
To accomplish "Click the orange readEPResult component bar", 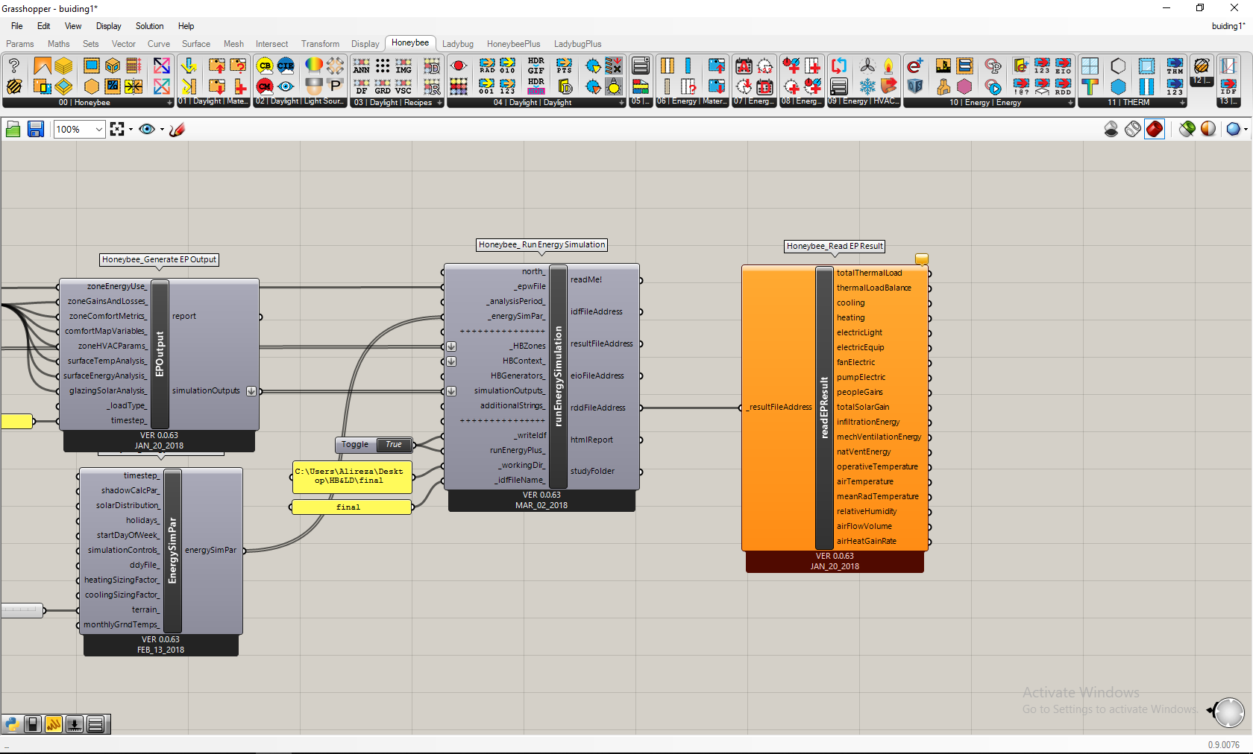I will [824, 408].
